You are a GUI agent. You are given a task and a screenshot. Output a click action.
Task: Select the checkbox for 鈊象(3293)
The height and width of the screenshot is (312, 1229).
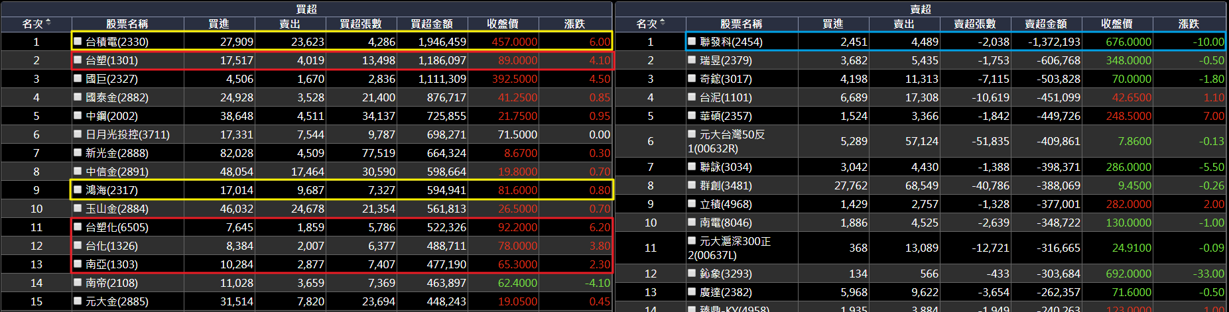tap(692, 273)
